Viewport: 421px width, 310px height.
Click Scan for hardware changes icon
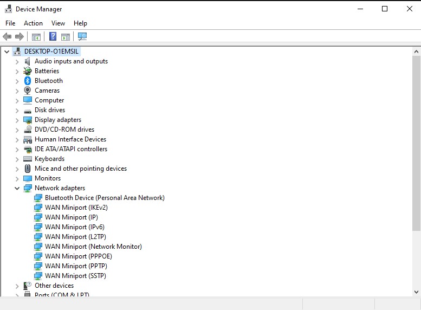(82, 36)
